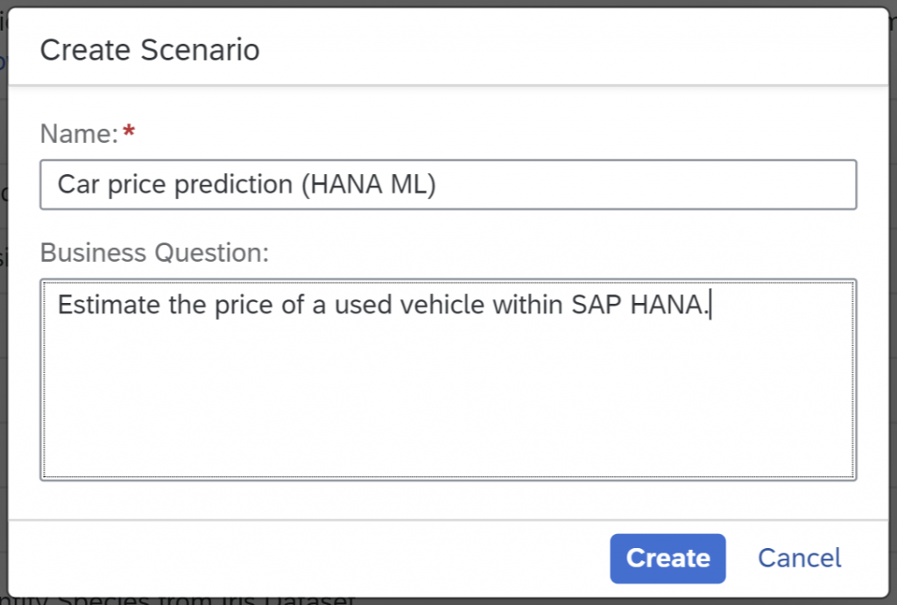Click the dialog footer left of Create
The image size is (897, 605).
tap(309, 559)
